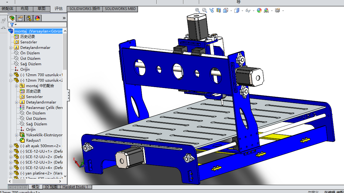Screen dimensions: 344x193
Task: Open the SOLIDWORKS MBD tab
Action: coord(120,9)
